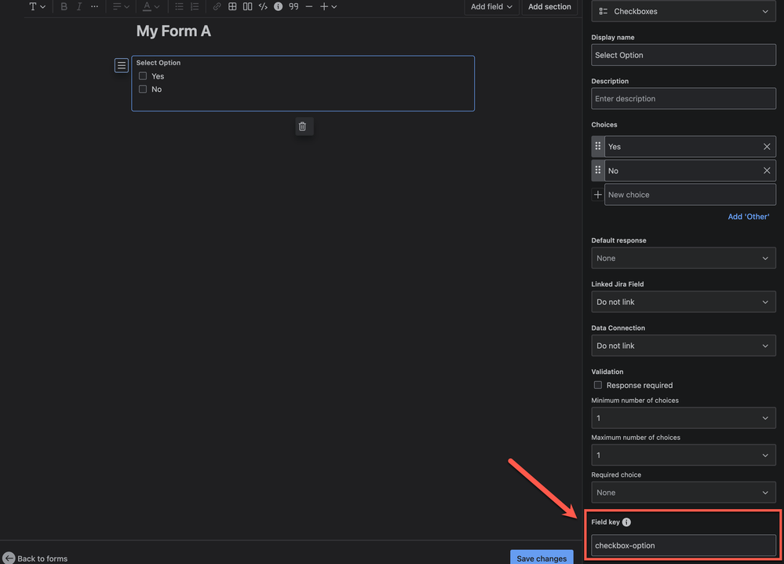
Task: Toggle bold formatting in the toolbar
Action: pos(64,6)
